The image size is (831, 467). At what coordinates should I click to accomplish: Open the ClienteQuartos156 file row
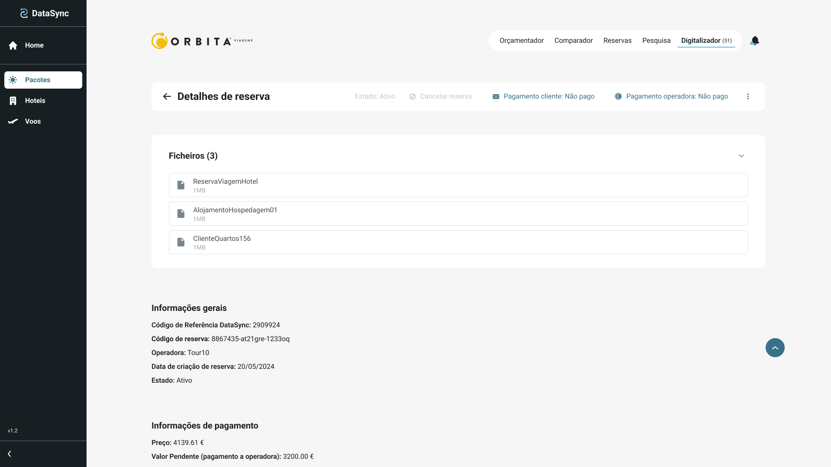pyautogui.click(x=458, y=242)
